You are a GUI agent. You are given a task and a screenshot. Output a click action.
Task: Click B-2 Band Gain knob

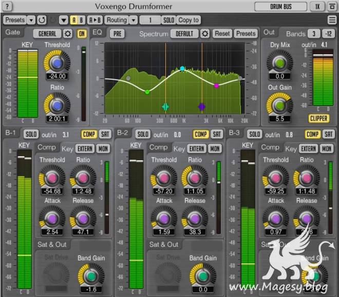point(203,276)
